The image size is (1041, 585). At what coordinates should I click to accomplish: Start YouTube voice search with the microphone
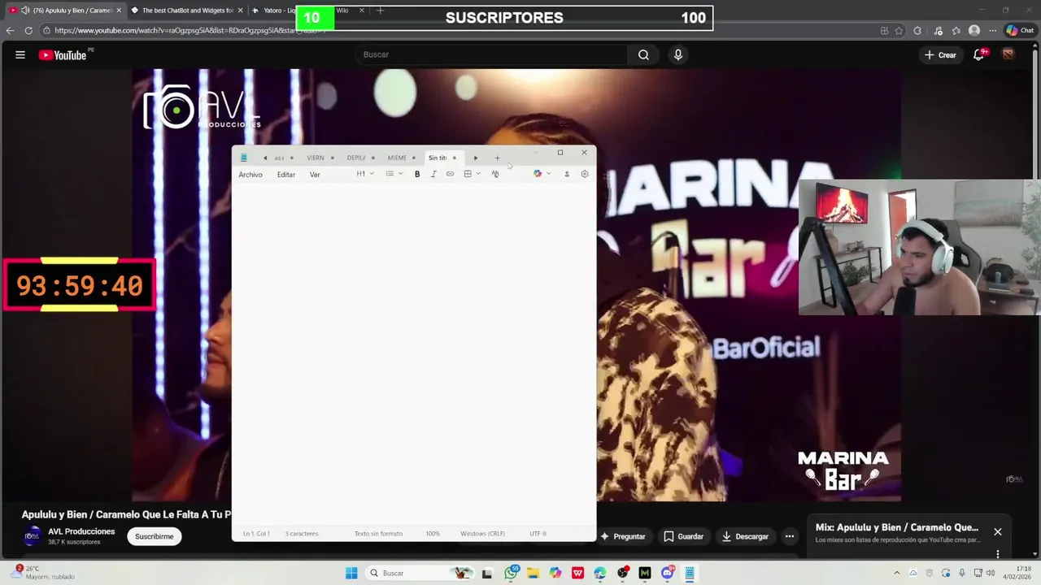(x=677, y=54)
